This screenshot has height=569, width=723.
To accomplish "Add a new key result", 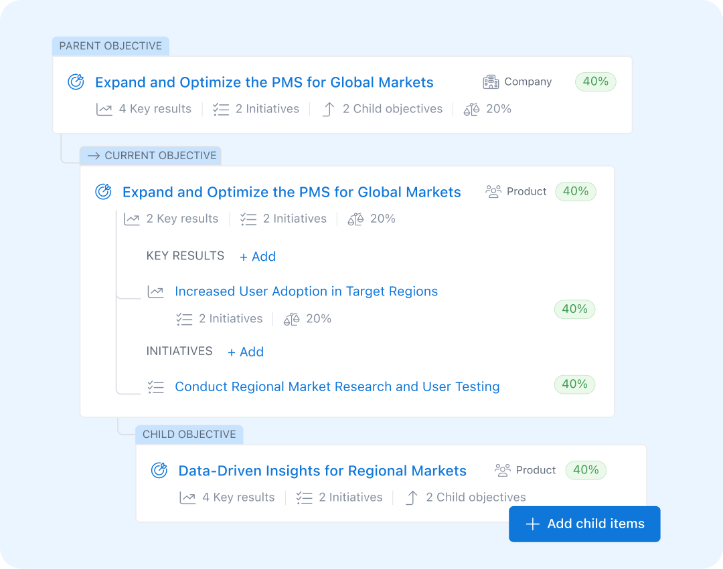I will click(x=258, y=257).
